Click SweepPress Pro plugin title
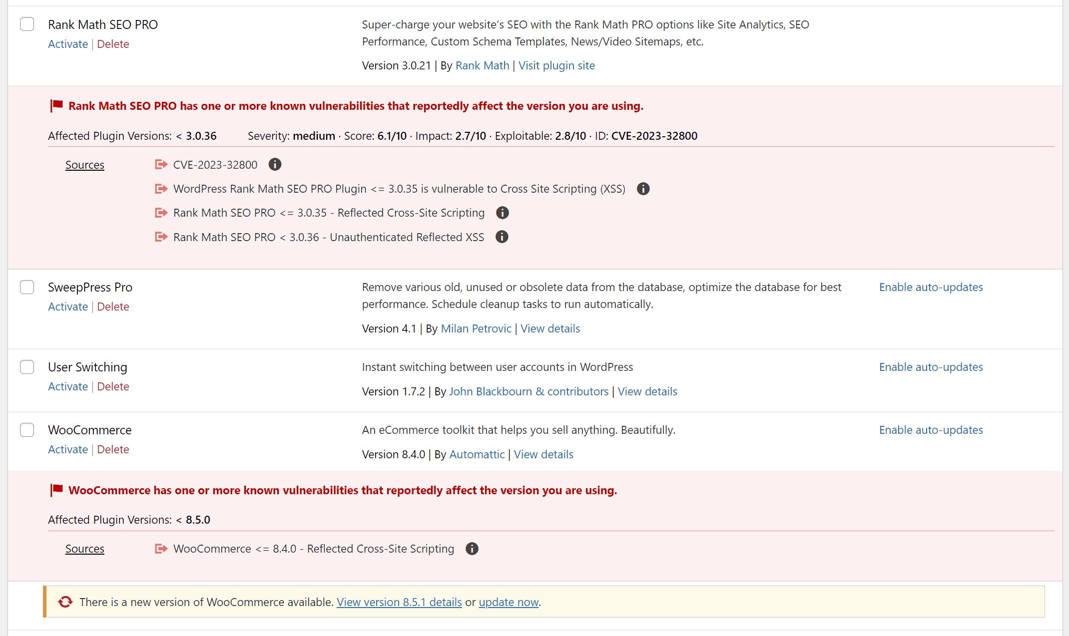The image size is (1069, 636). [90, 287]
